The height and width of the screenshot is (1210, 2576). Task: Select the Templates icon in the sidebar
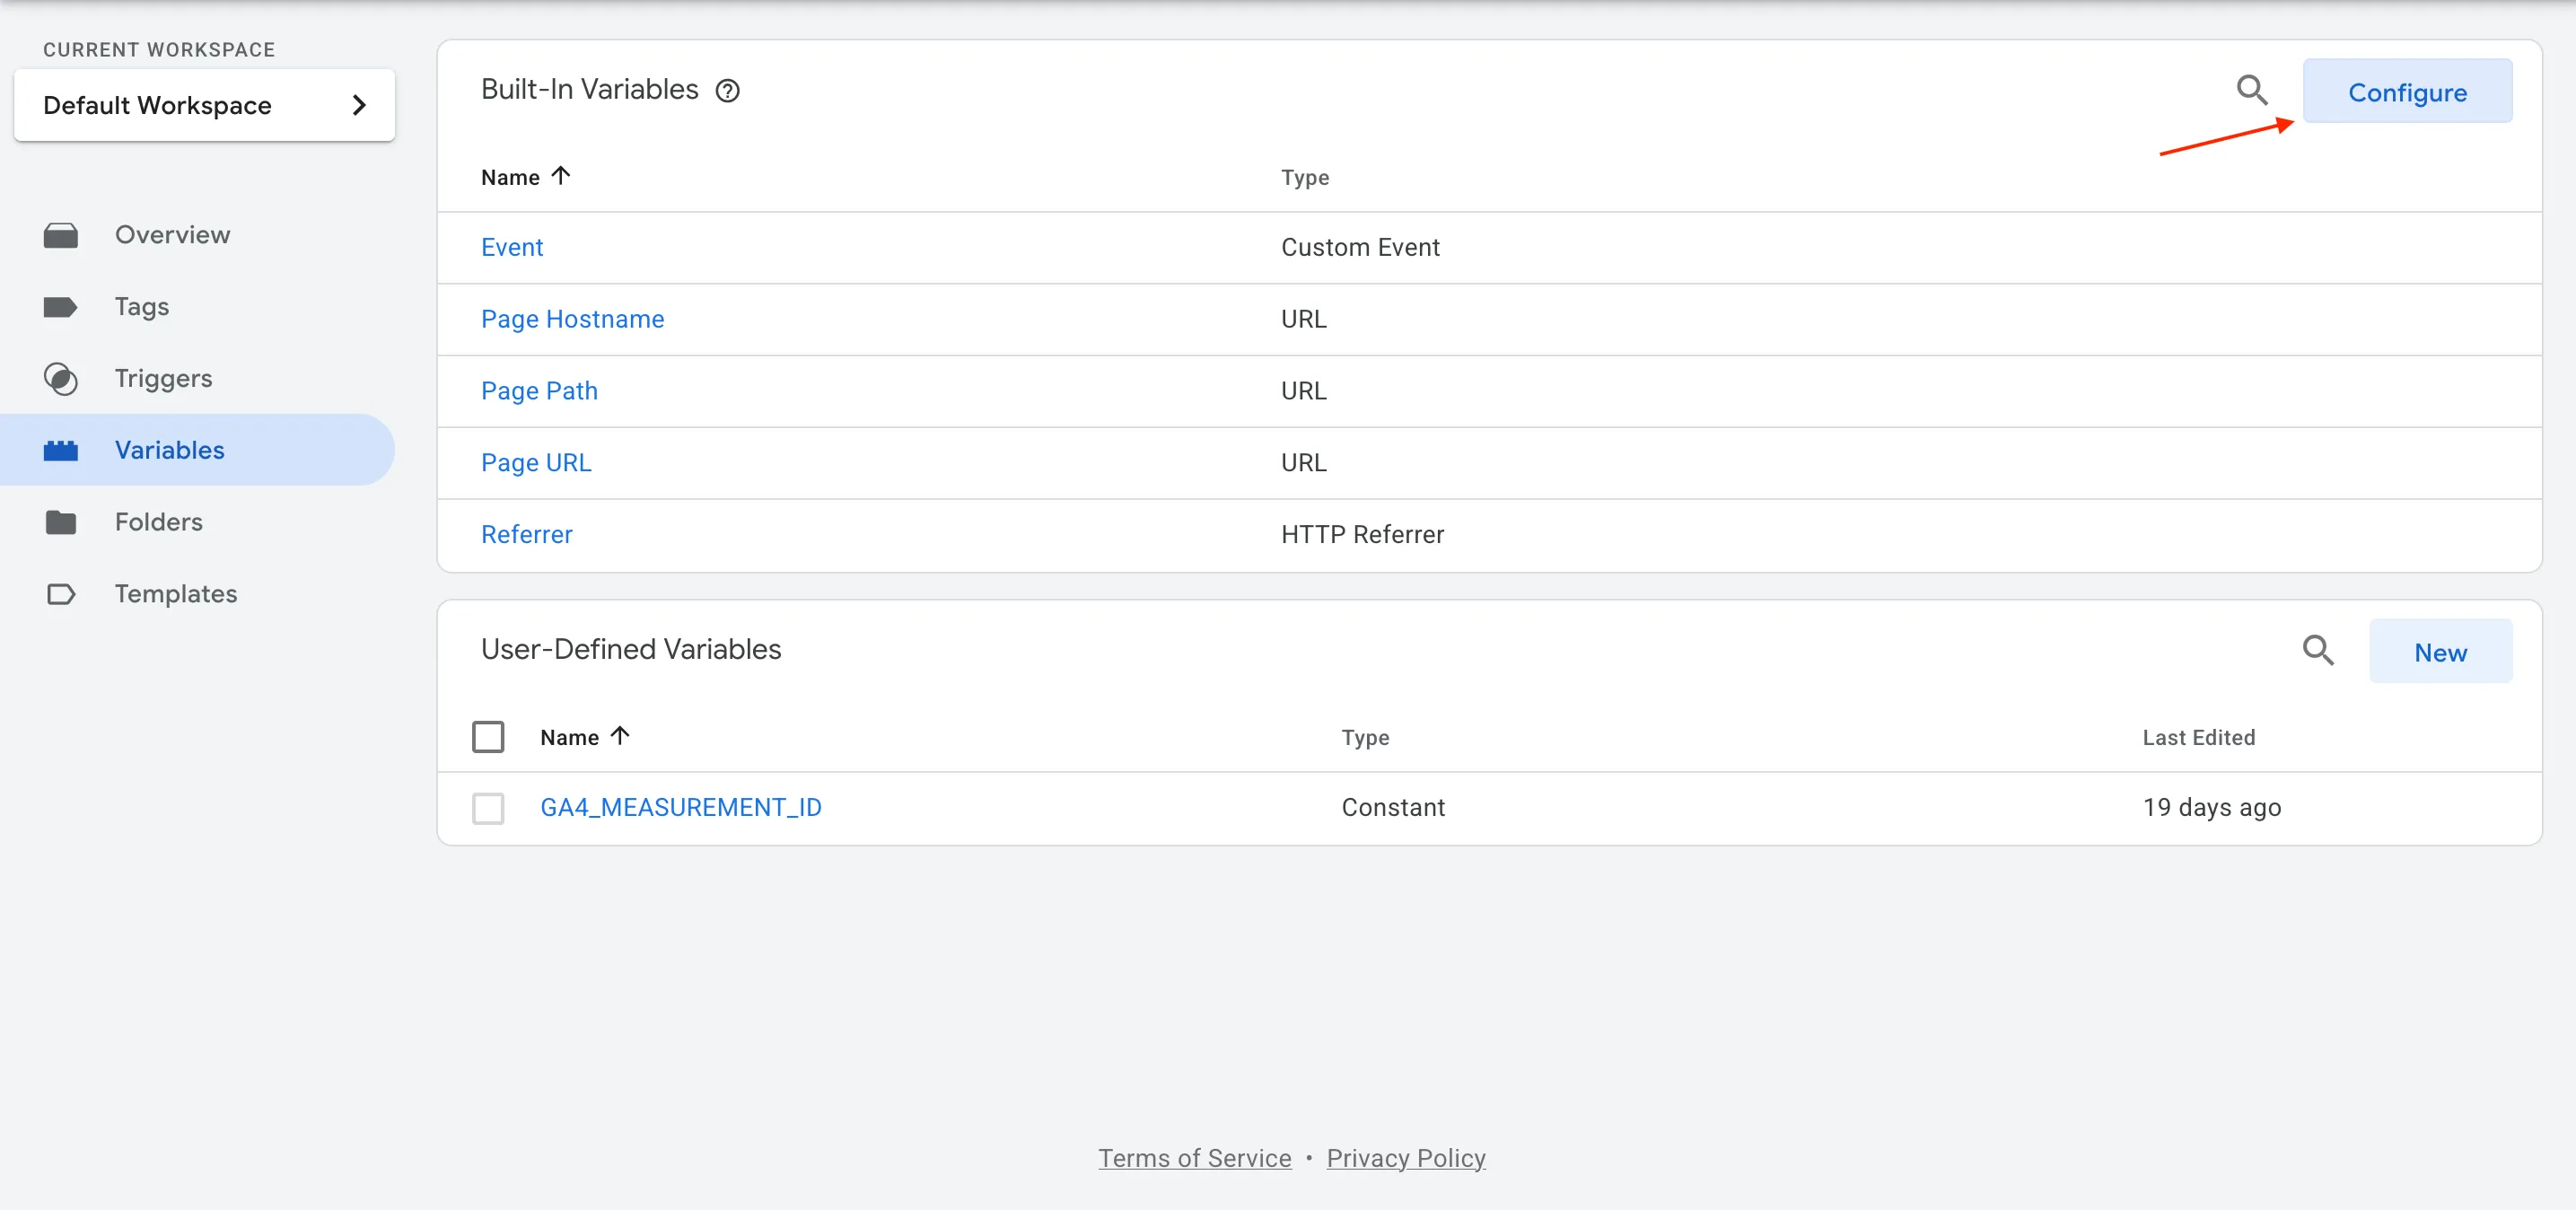click(x=61, y=593)
